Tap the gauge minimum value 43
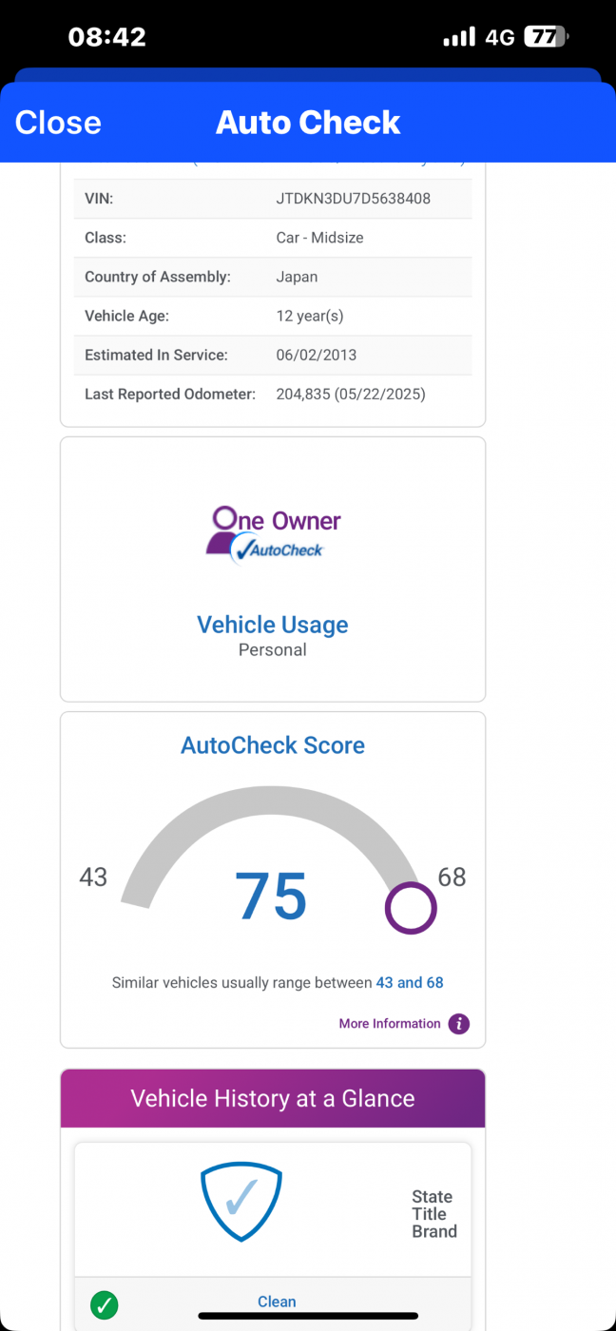 click(x=93, y=877)
